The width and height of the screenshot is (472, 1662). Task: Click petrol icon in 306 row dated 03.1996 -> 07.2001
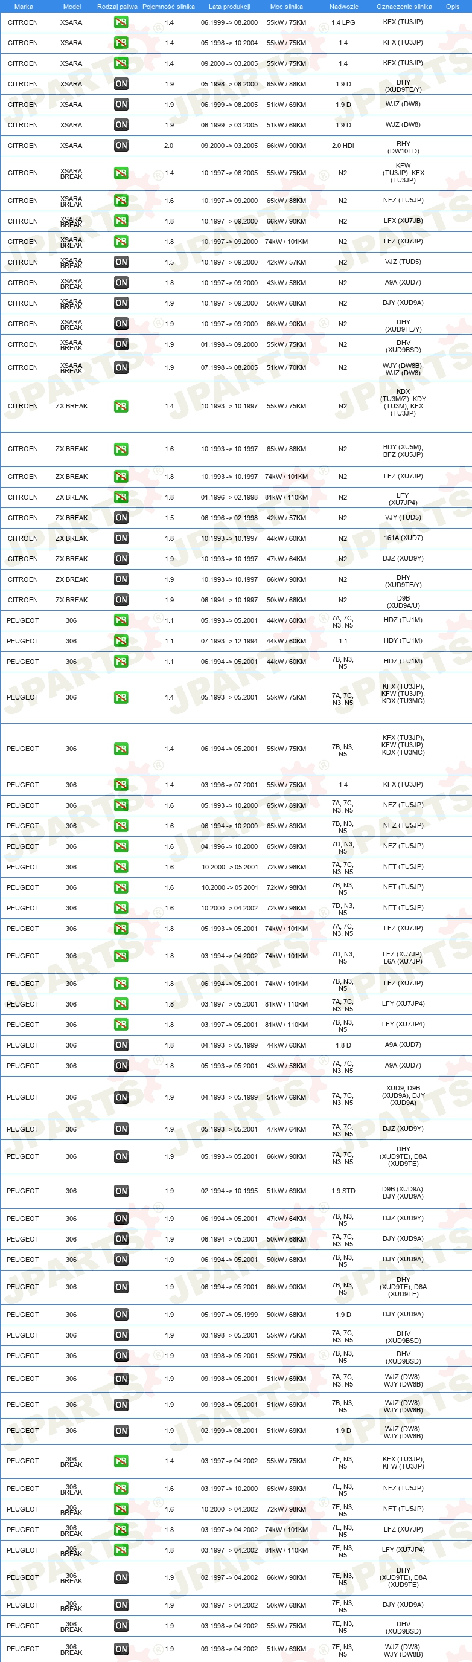[x=121, y=785]
